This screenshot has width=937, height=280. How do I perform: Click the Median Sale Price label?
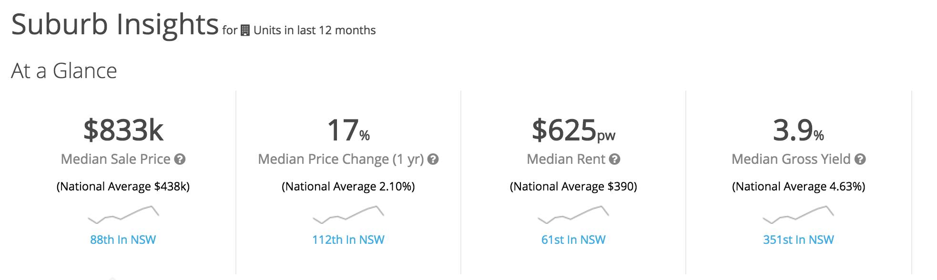pos(115,159)
